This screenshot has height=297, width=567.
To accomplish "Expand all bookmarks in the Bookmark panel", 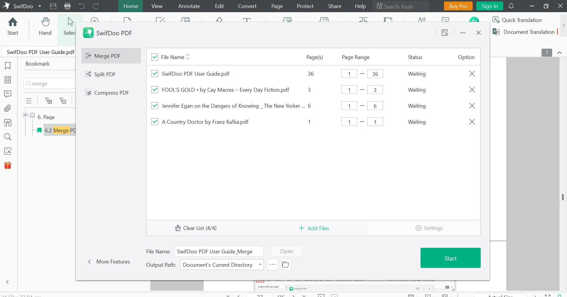I will [48, 101].
